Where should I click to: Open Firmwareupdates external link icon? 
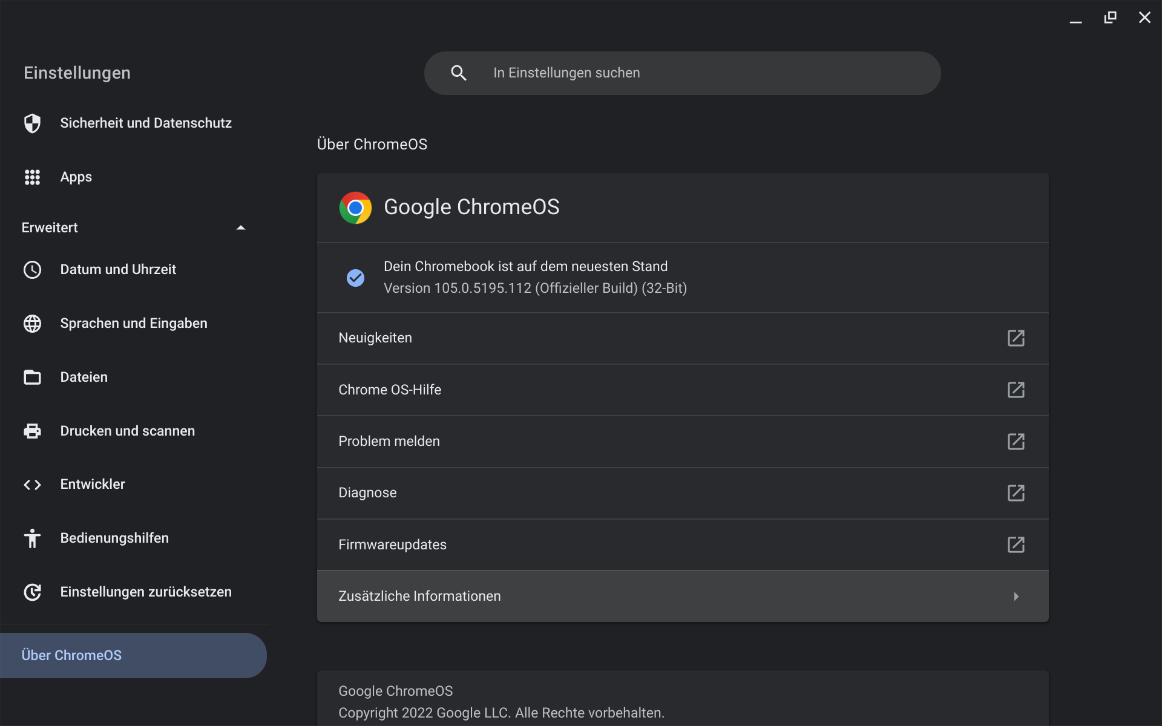coord(1016,545)
